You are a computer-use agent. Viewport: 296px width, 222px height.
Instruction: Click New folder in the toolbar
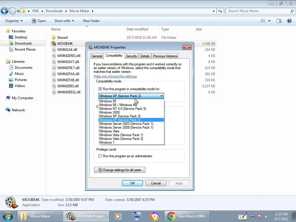pos(91,21)
